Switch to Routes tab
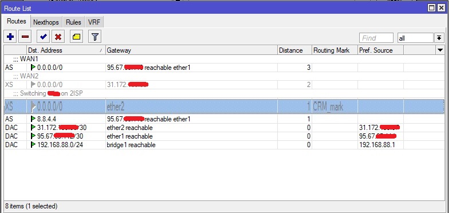Screen dimensions: 452x213 [17, 21]
